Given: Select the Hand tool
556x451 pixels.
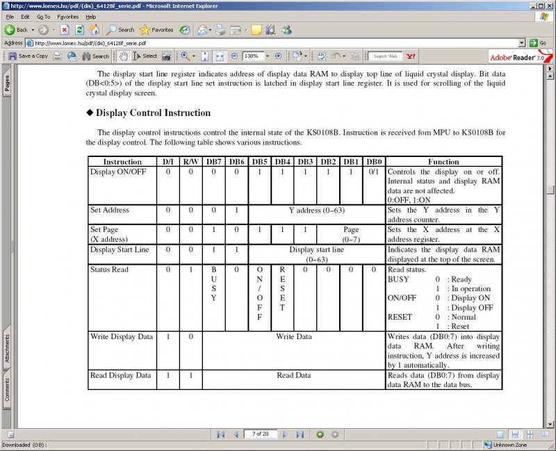Looking at the screenshot, I should (x=123, y=56).
